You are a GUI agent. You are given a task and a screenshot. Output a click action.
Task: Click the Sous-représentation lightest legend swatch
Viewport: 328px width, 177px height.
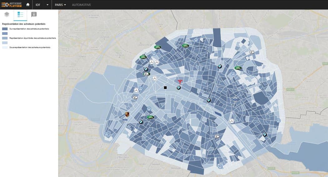click(5, 47)
